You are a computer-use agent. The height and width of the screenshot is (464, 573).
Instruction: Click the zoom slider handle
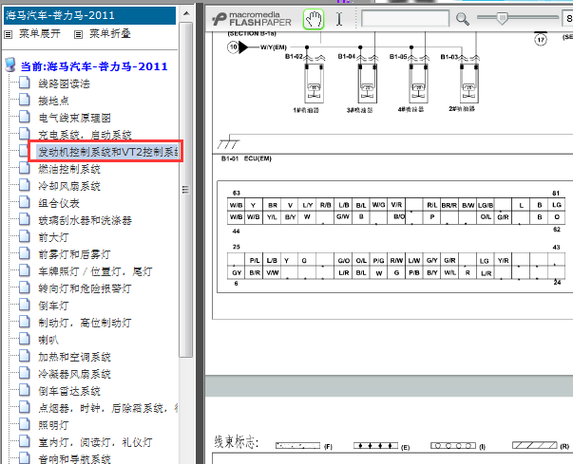click(x=503, y=17)
